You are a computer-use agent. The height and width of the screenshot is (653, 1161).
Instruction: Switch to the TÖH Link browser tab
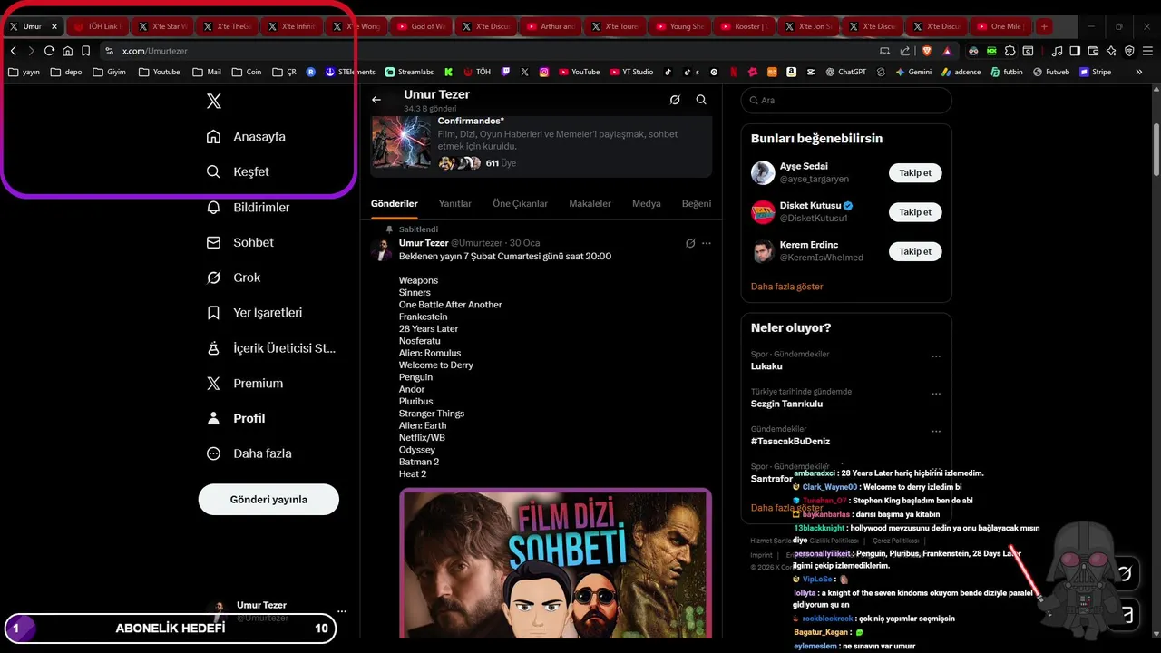[x=96, y=26]
